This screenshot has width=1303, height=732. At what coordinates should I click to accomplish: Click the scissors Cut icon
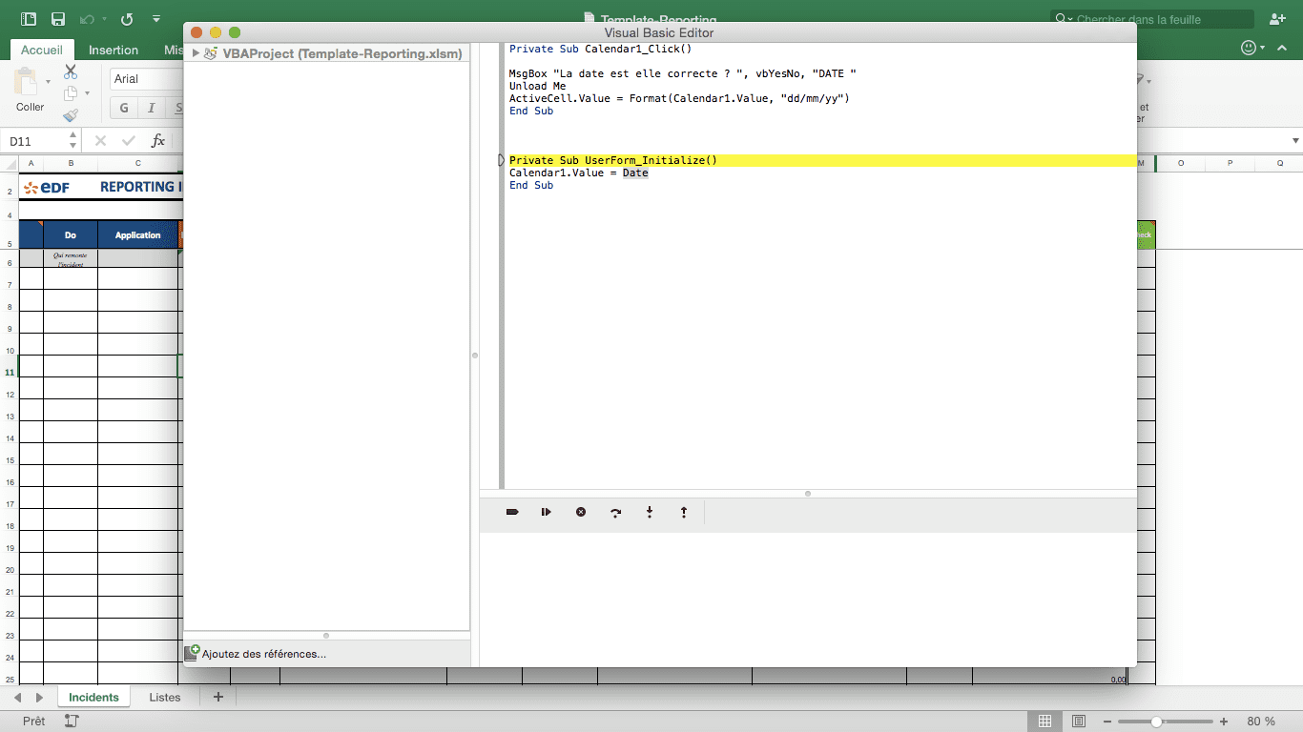tap(71, 71)
